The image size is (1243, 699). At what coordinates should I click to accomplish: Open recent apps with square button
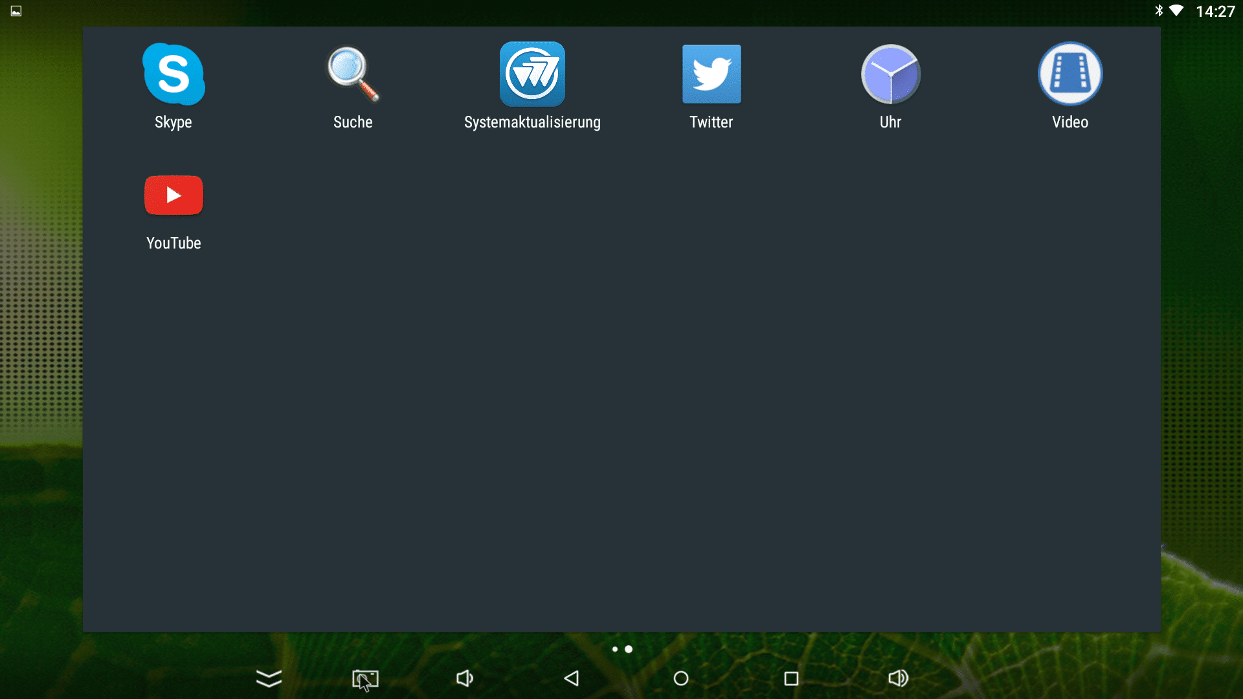[x=791, y=678]
